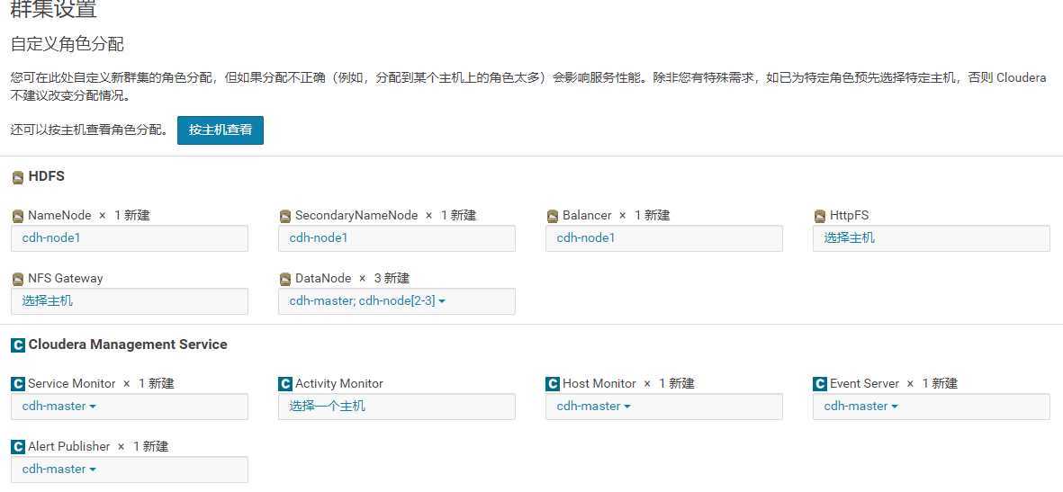Image resolution: width=1063 pixels, height=492 pixels.
Task: Click the Cloudera Management Service header icon
Action: point(18,345)
